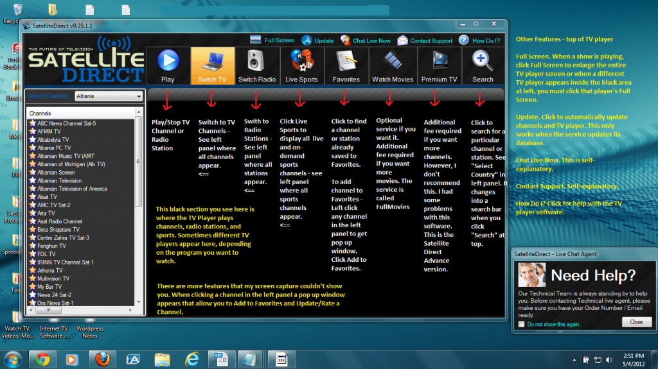658x369 pixels.
Task: Open Chrome from the taskbar
Action: pyautogui.click(x=42, y=359)
